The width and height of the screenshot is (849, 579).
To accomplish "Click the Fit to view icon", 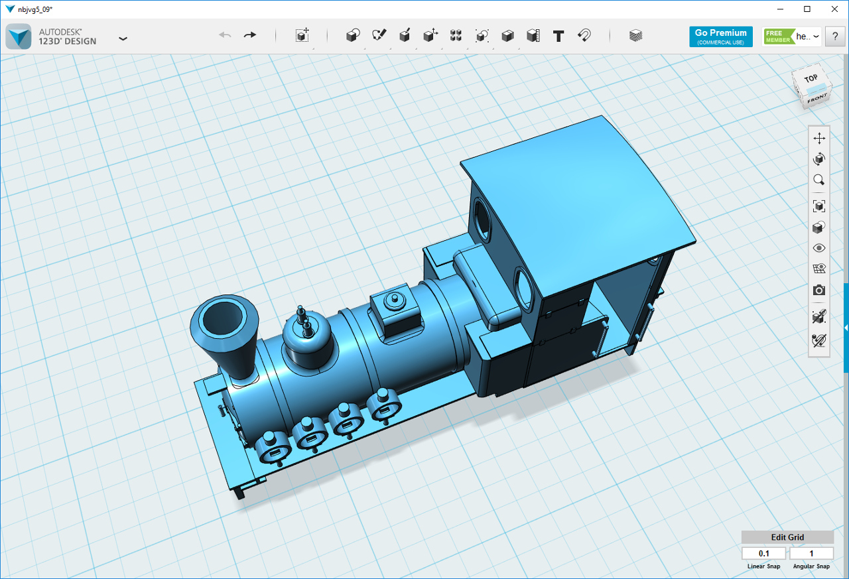I will (x=819, y=206).
